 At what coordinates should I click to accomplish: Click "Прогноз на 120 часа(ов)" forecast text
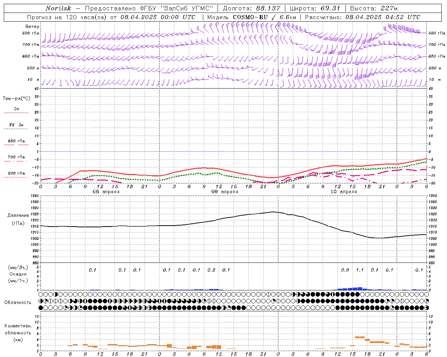67,17
